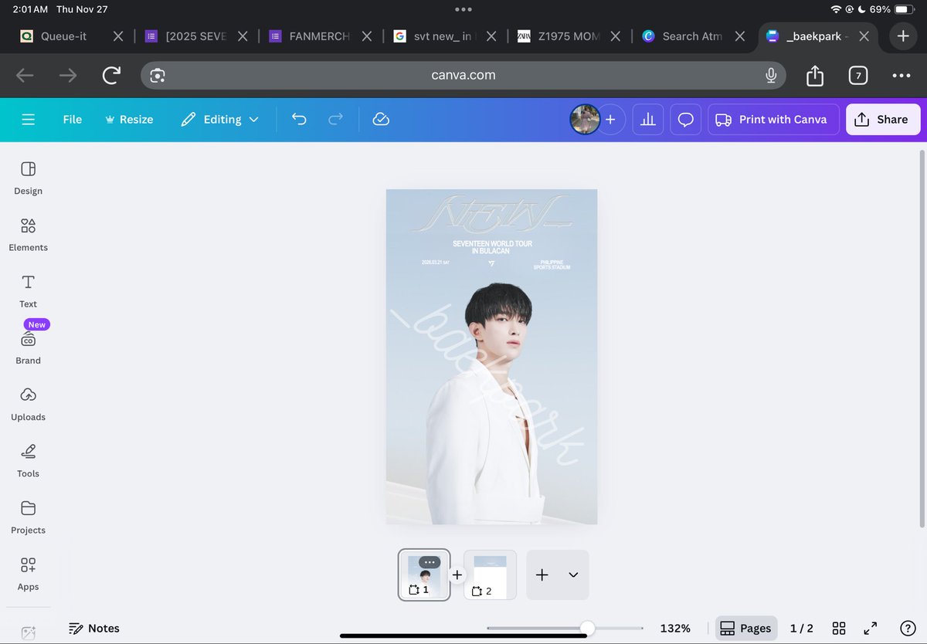Screen dimensions: 927x644
Task: Open grid view of pages
Action: tap(839, 628)
